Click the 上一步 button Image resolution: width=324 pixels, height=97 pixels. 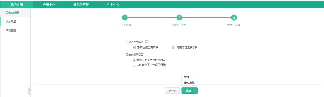tap(172, 91)
